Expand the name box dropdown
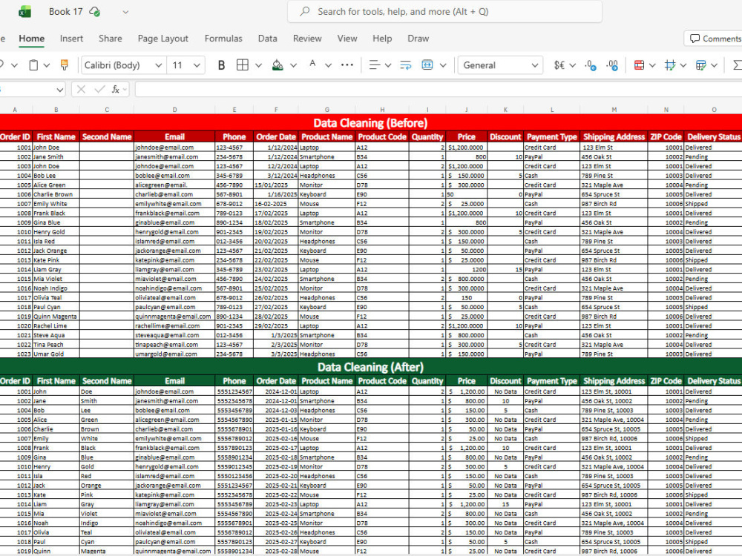 pos(59,90)
